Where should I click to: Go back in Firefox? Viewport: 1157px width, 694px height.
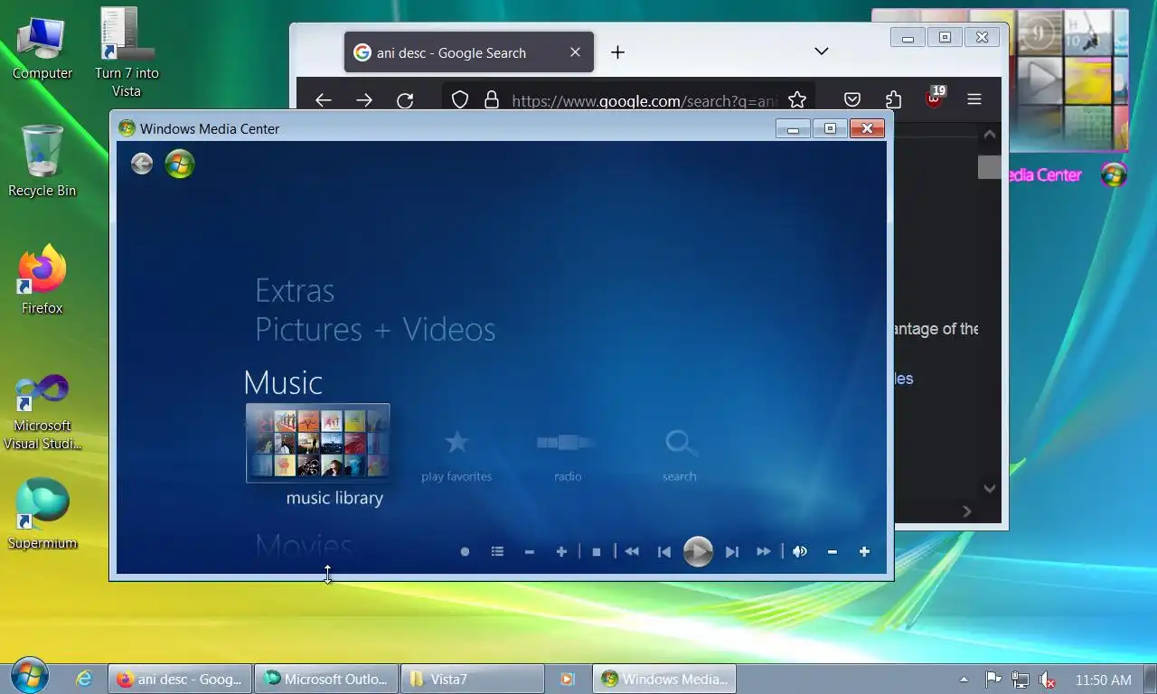pyautogui.click(x=324, y=100)
